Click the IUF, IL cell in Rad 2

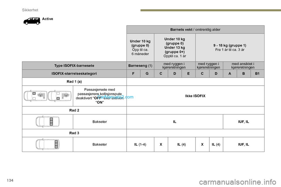coord(244,122)
